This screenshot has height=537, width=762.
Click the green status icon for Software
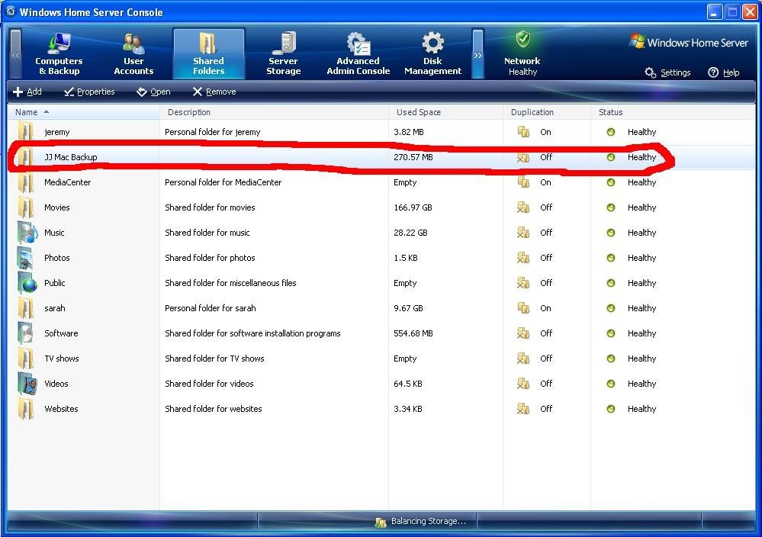click(x=611, y=333)
